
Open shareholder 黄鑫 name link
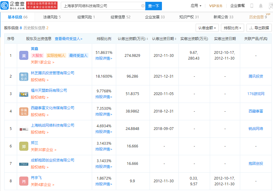point(35,49)
